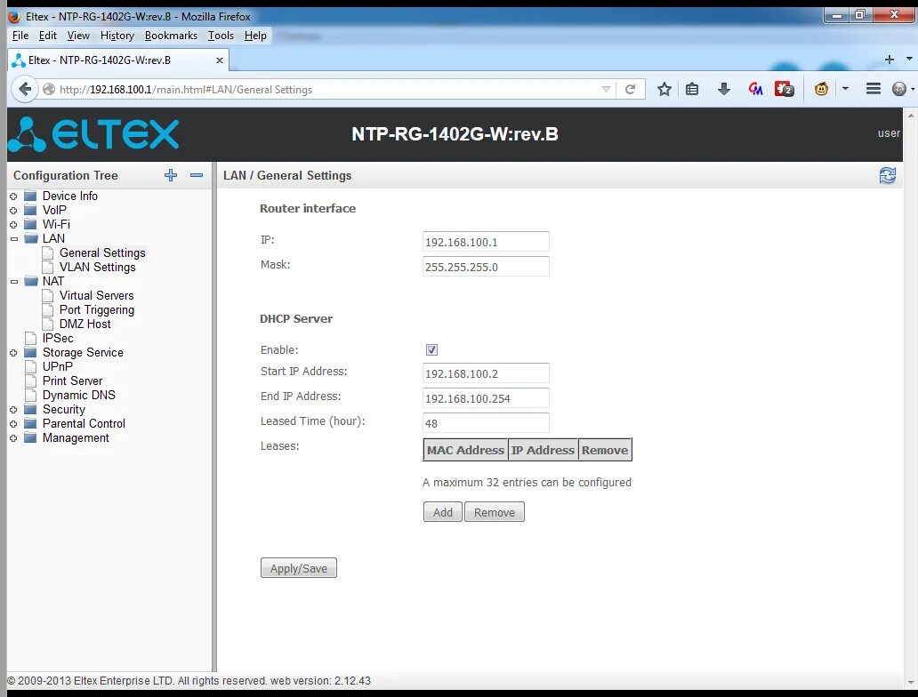Select General Settings in tree
The image size is (918, 697).
click(x=102, y=252)
